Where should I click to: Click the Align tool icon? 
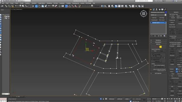tap(106, 6)
